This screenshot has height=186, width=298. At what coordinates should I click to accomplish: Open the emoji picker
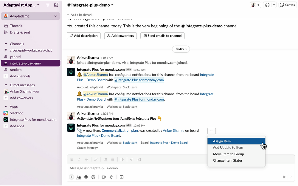point(86,177)
